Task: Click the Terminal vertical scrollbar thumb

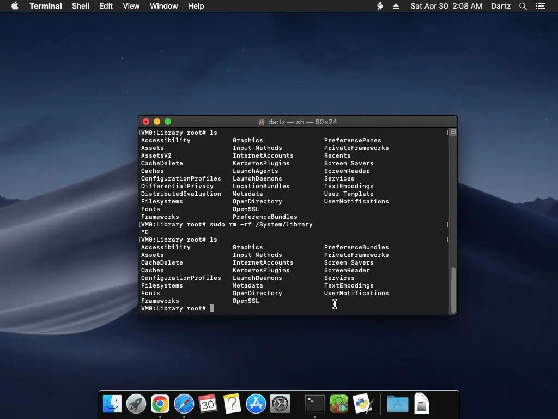Action: click(453, 290)
